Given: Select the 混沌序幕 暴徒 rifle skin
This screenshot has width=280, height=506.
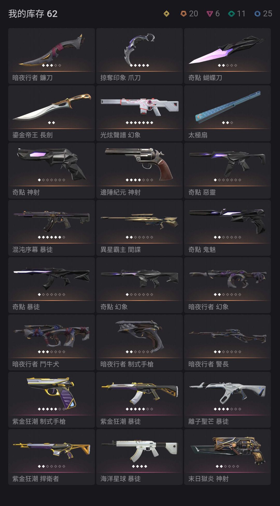Looking at the screenshot, I should (x=52, y=228).
